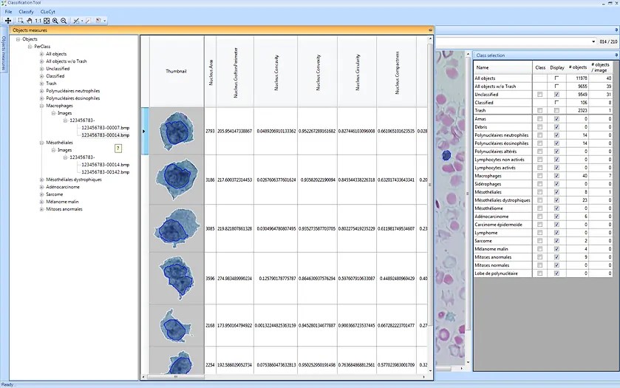
Task: Click the vertical Objects measures side tab
Action: 4,53
